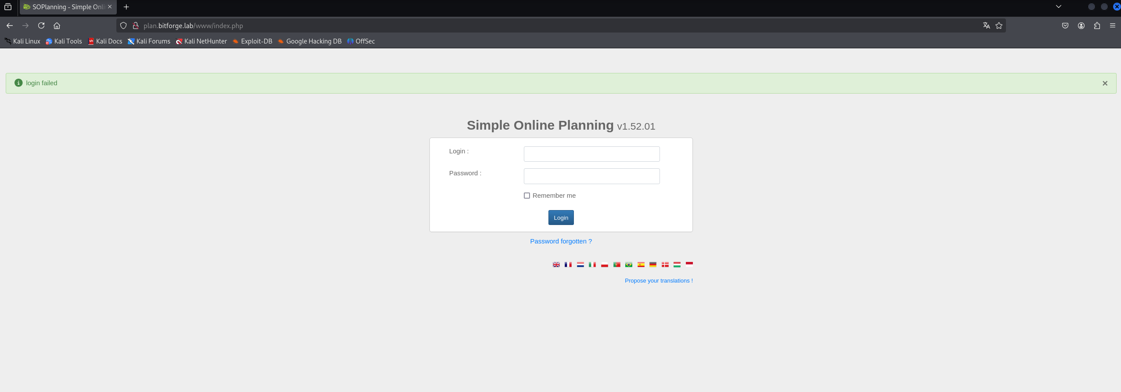View site security padlock info
Screen dimensions: 1121x392
pyautogui.click(x=136, y=25)
